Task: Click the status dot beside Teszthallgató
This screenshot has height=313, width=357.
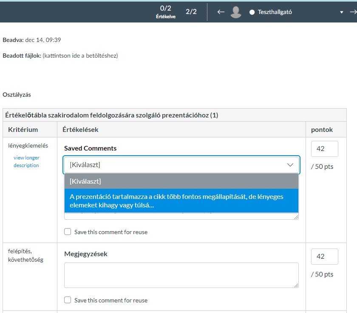Action: click(x=252, y=12)
